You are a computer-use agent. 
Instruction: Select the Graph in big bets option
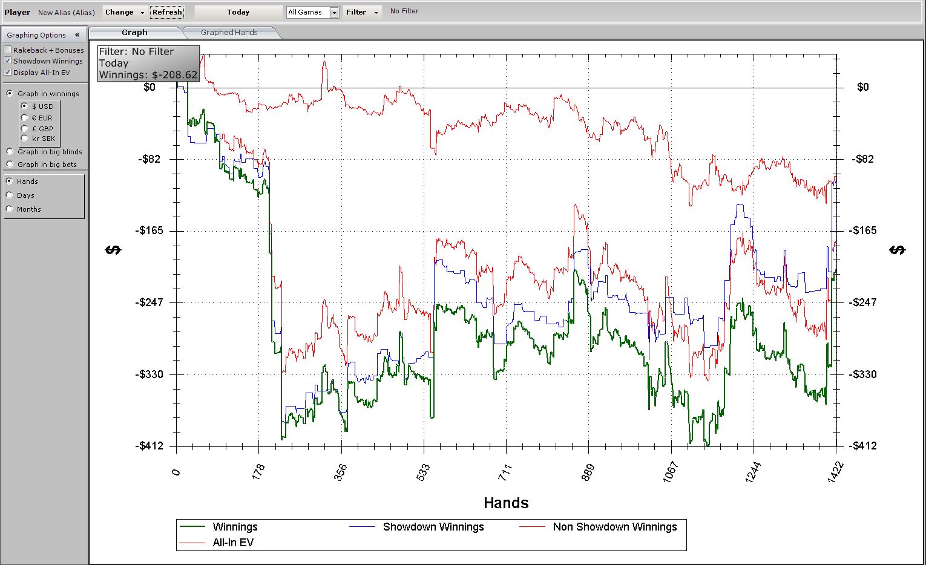click(x=10, y=165)
